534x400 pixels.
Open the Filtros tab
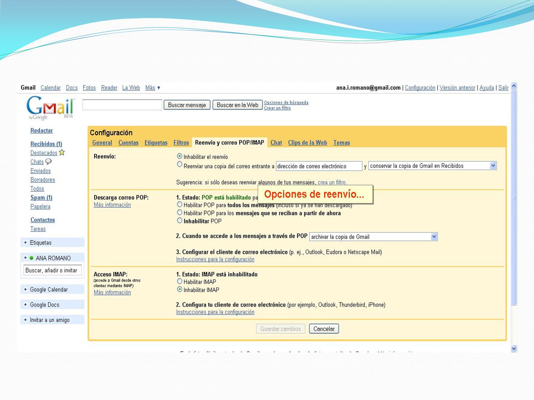(x=181, y=143)
